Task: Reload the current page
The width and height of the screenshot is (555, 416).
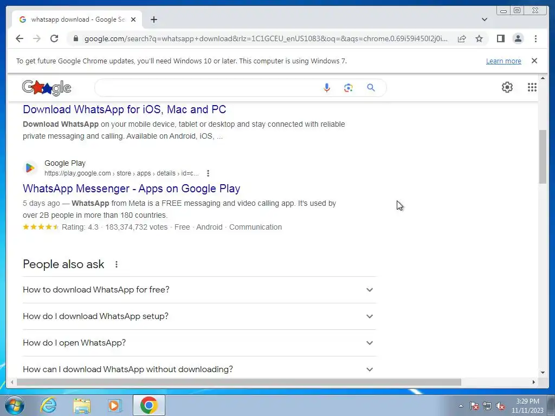Action: [54, 38]
